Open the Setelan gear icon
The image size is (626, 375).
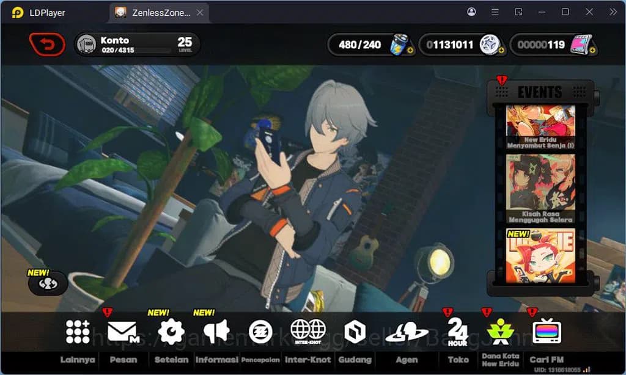coord(171,332)
